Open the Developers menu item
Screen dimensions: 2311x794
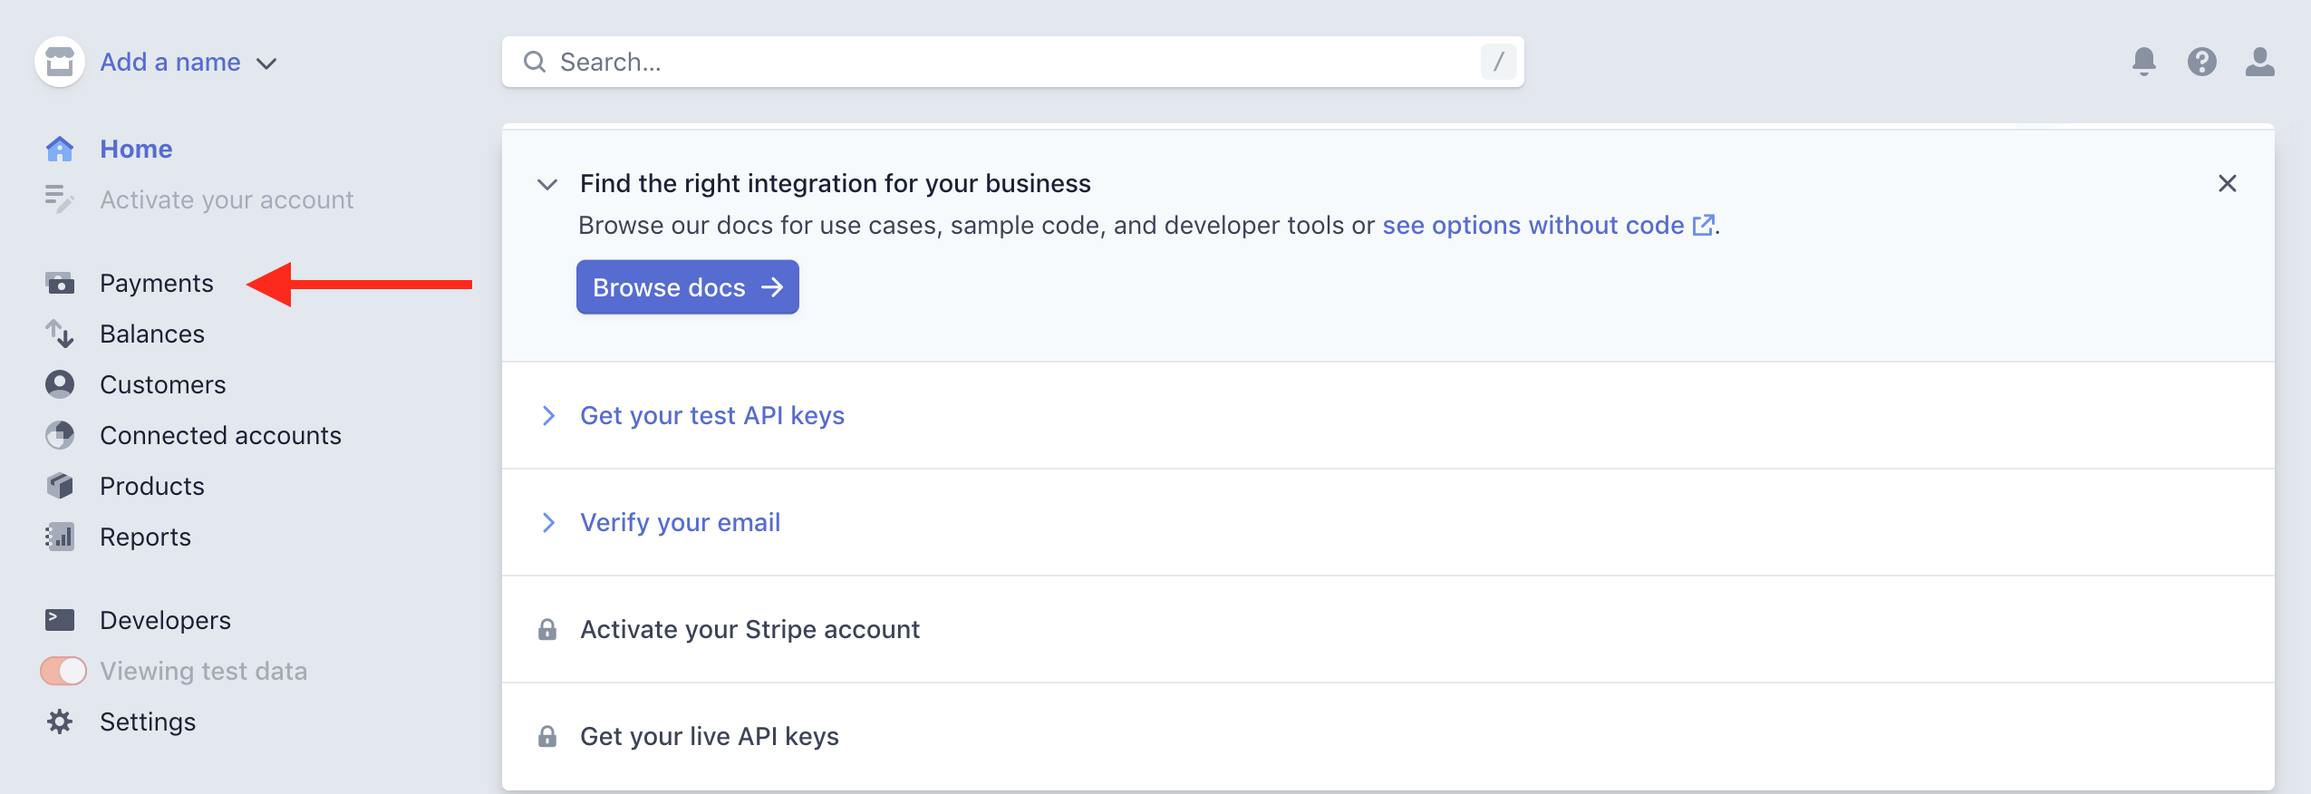pos(165,620)
